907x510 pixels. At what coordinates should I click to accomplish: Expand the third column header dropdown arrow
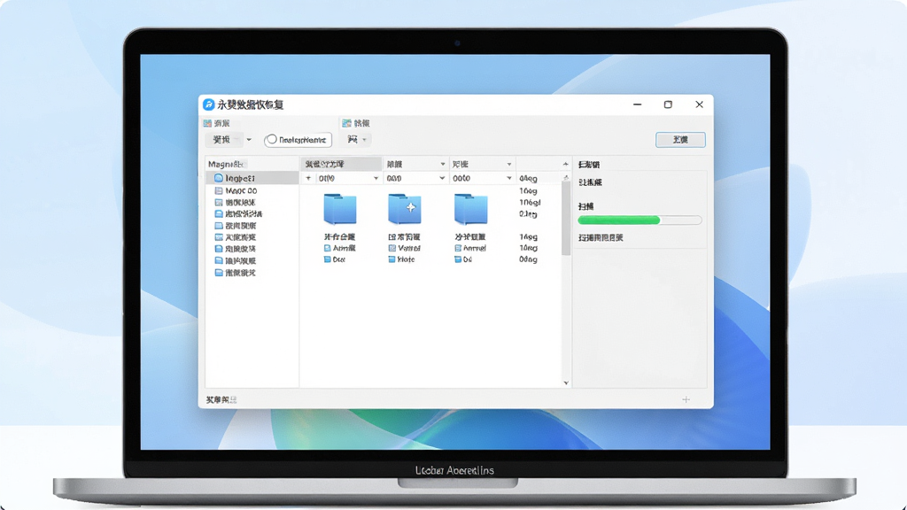(509, 164)
